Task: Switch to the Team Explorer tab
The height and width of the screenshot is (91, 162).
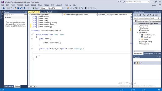Action: [x=148, y=54]
